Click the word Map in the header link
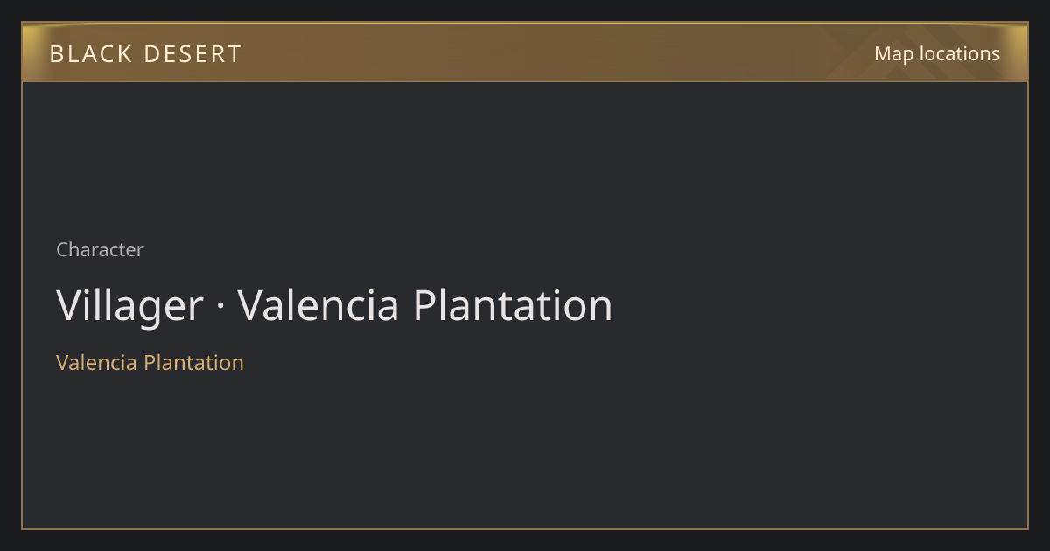Image resolution: width=1050 pixels, height=551 pixels. [893, 54]
